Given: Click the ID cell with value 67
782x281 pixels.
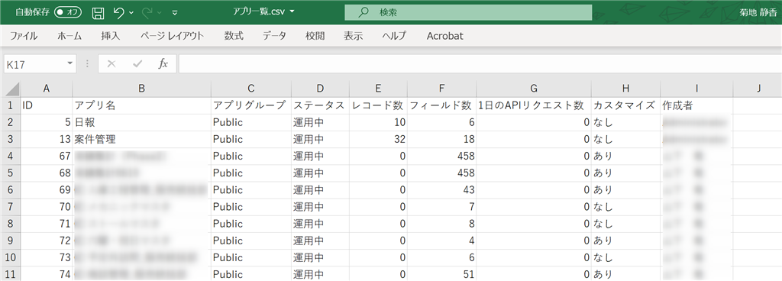Looking at the screenshot, I should [47, 157].
